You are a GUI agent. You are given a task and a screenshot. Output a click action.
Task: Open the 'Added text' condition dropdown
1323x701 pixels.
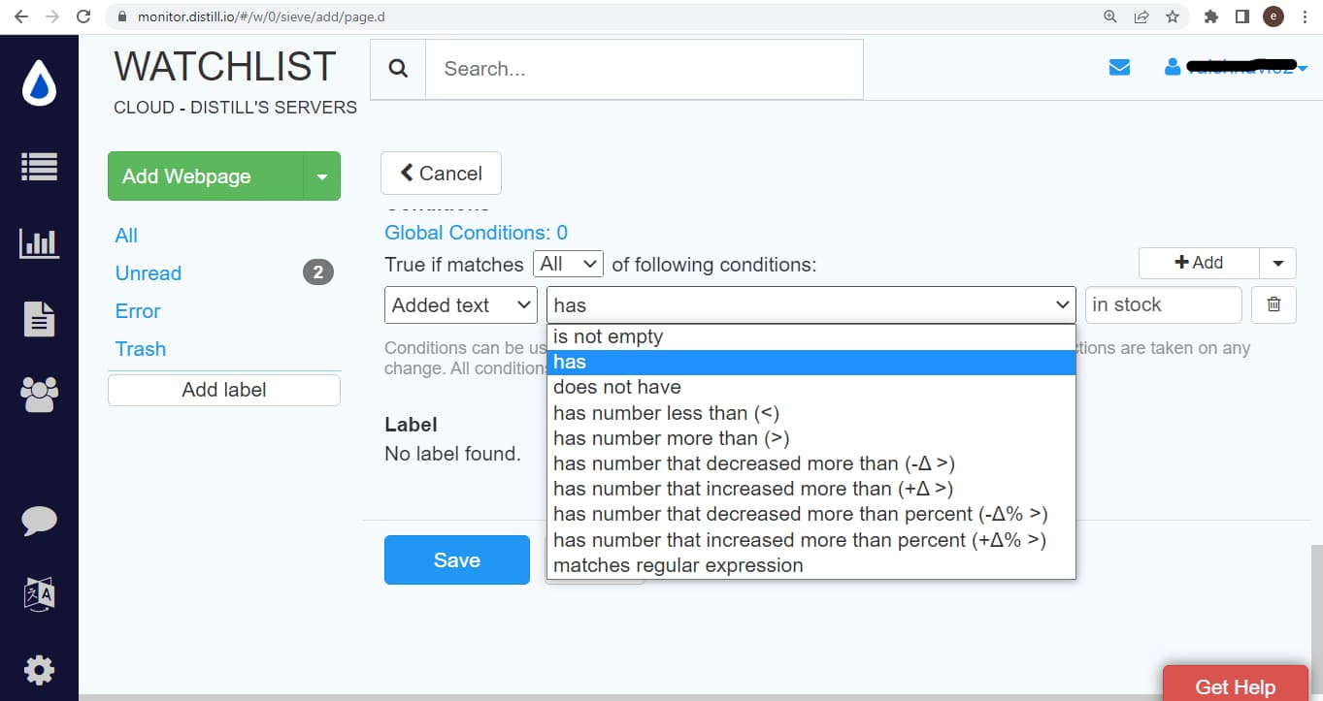click(x=461, y=304)
